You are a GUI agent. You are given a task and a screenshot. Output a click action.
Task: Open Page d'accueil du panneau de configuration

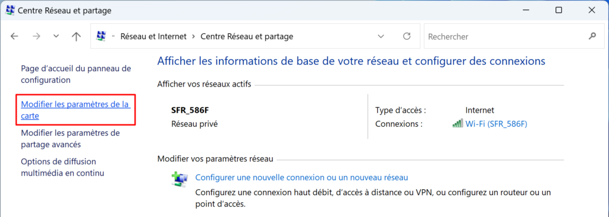(x=76, y=74)
